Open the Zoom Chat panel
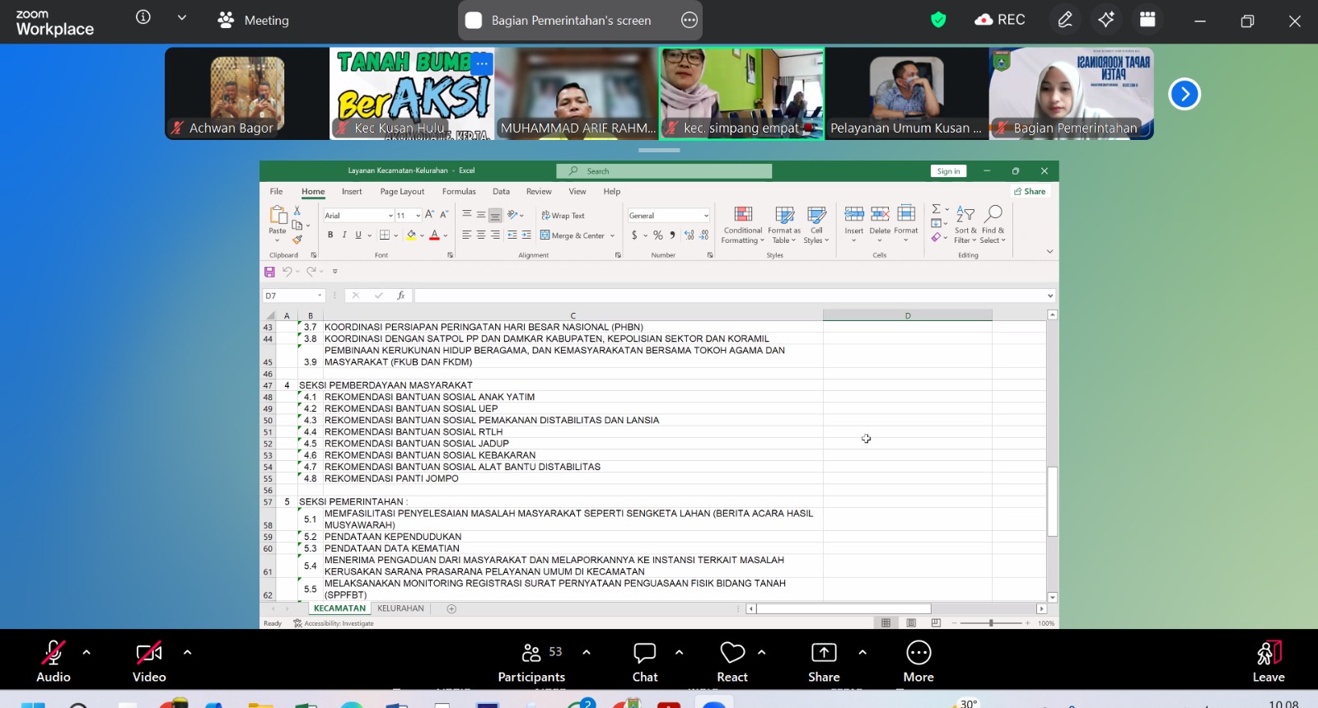 coord(645,662)
